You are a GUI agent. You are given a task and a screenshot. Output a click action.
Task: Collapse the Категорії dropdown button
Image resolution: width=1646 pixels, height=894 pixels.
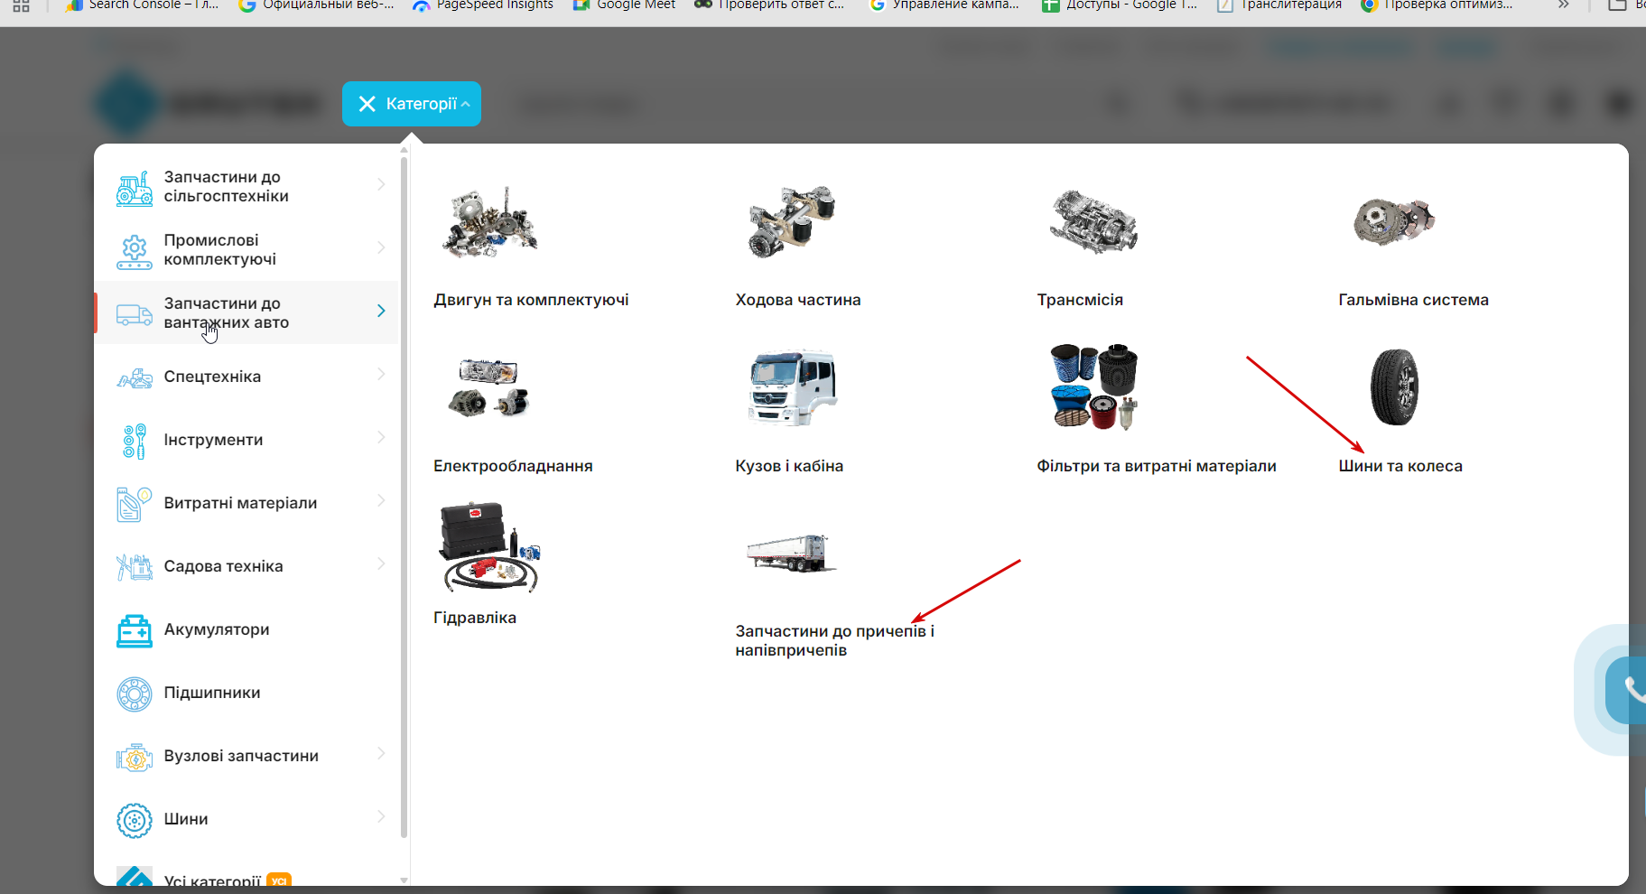412,104
